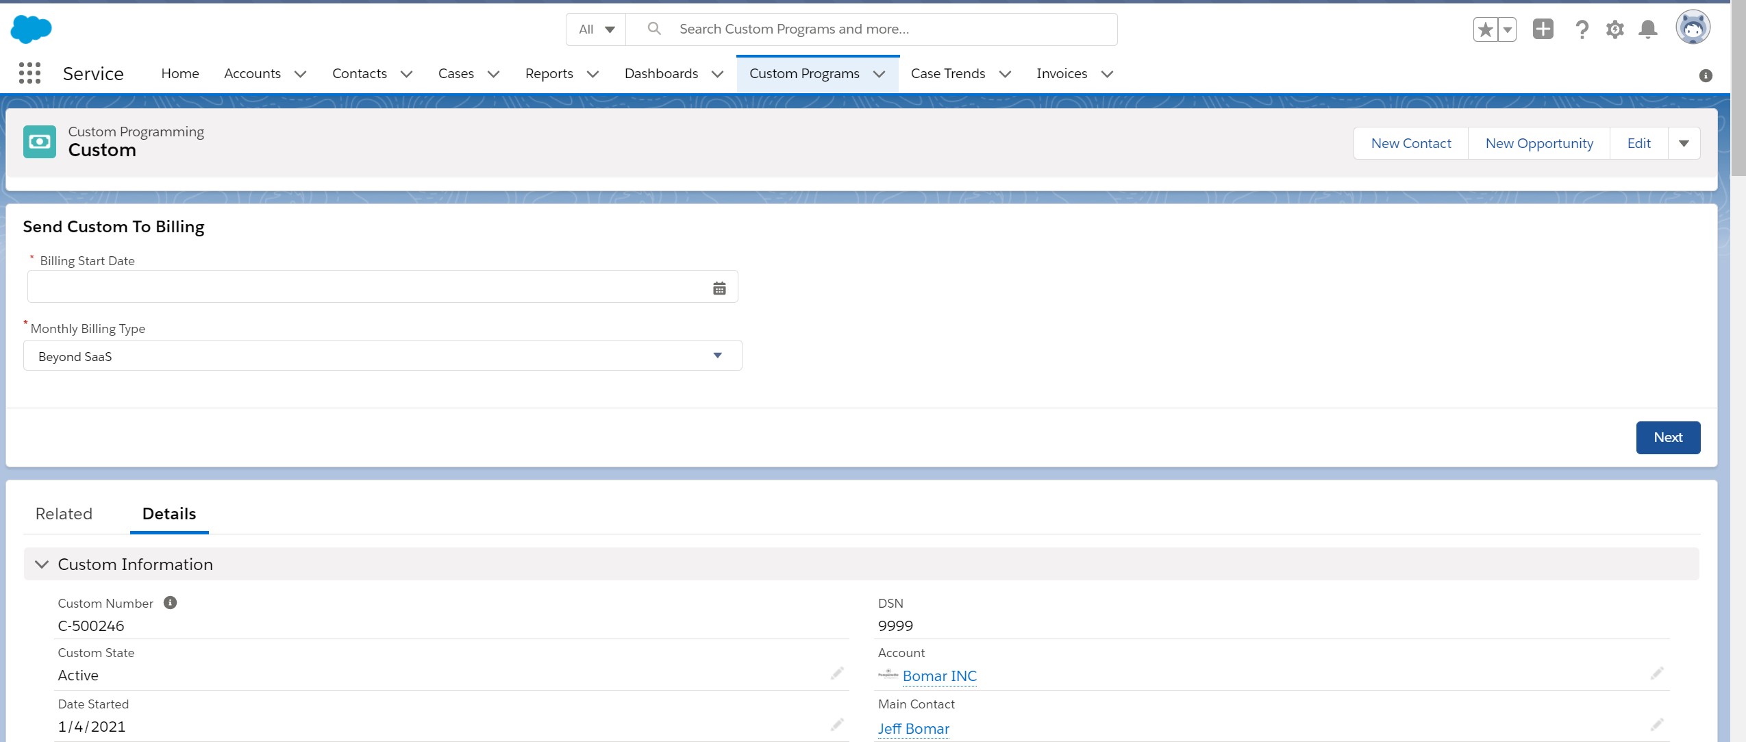Open the App Launcher grid icon

[x=29, y=73]
